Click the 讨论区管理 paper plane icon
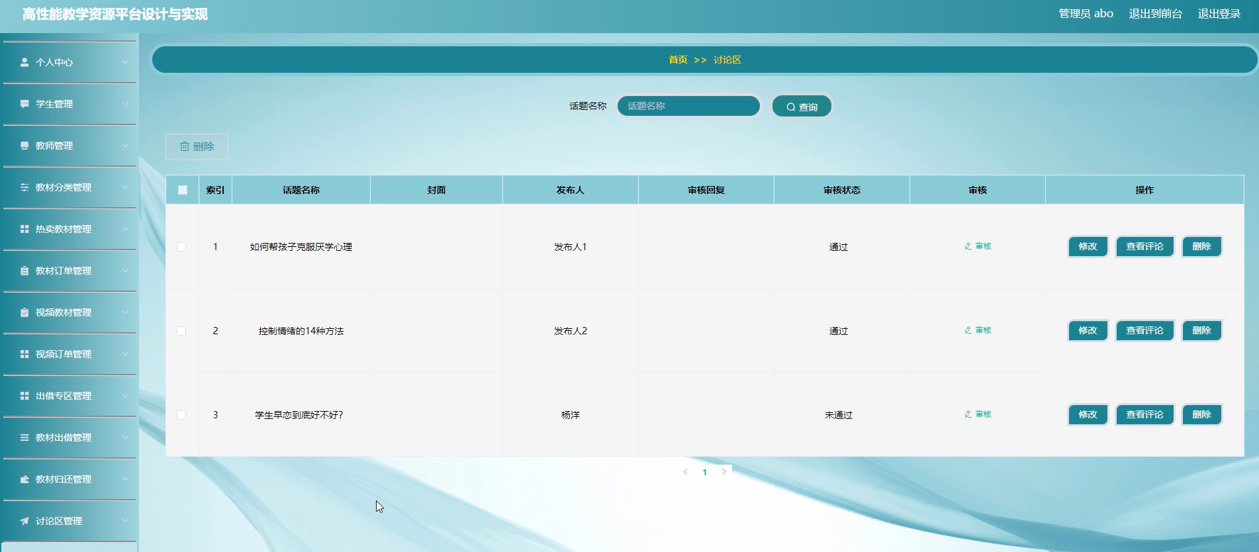 tap(24, 521)
